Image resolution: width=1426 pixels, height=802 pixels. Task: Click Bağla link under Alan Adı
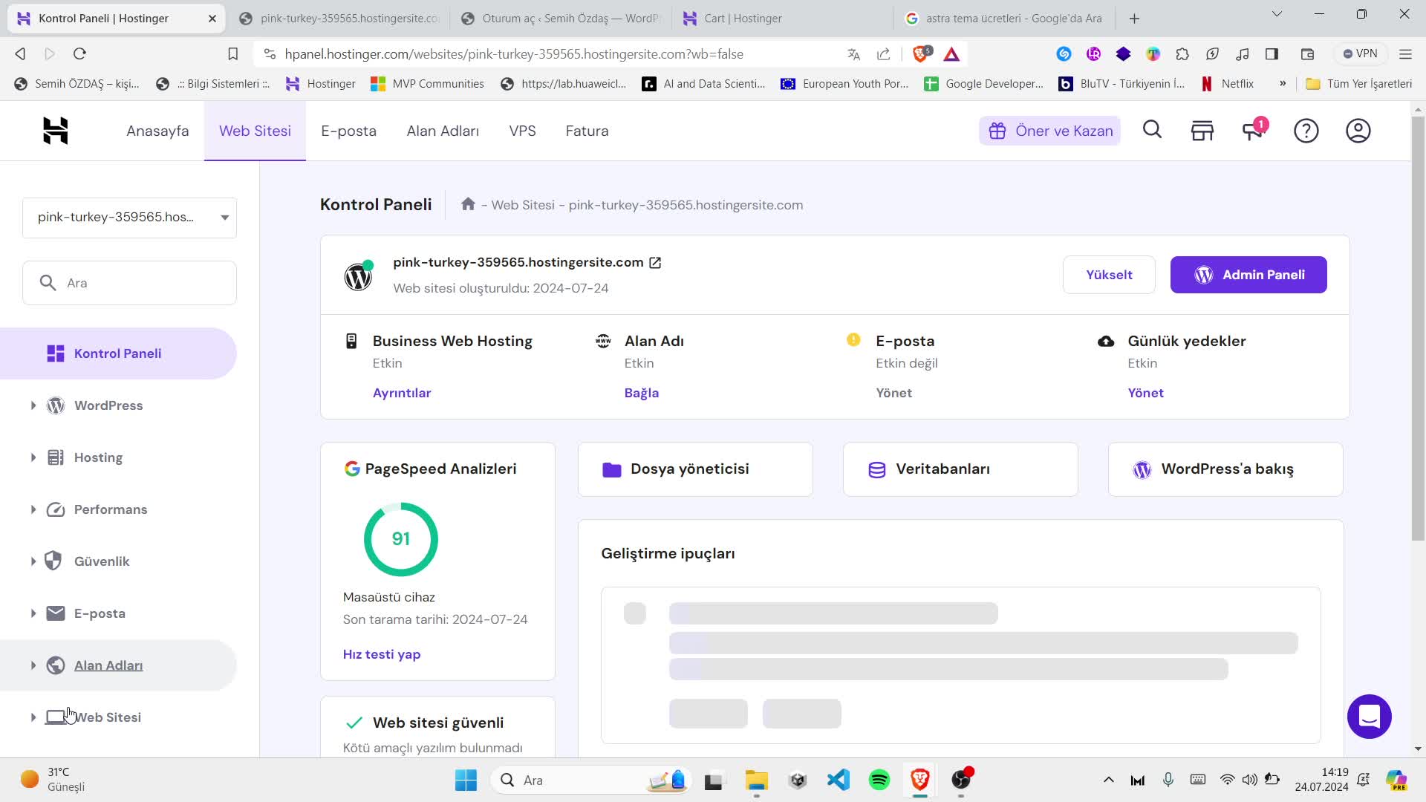click(x=642, y=393)
